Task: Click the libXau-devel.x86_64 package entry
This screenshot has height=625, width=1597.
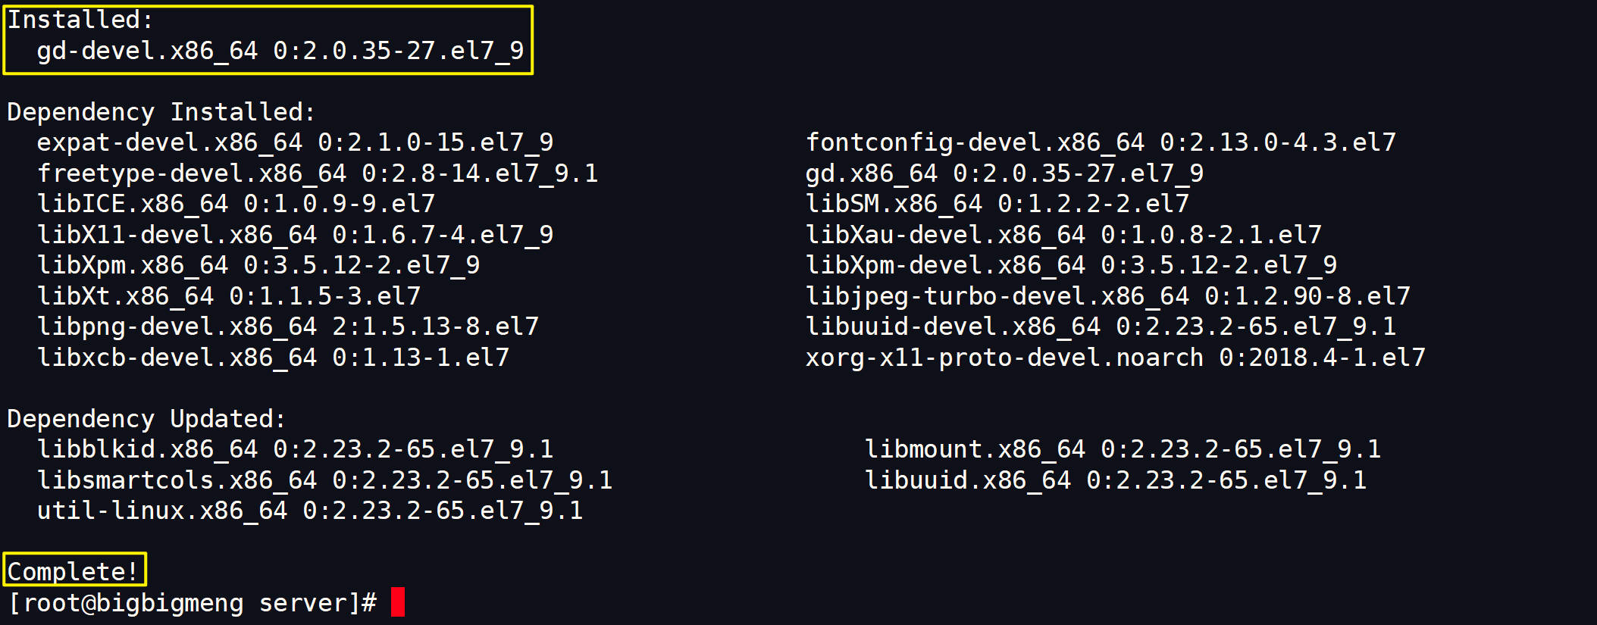Action: pyautogui.click(x=1064, y=235)
